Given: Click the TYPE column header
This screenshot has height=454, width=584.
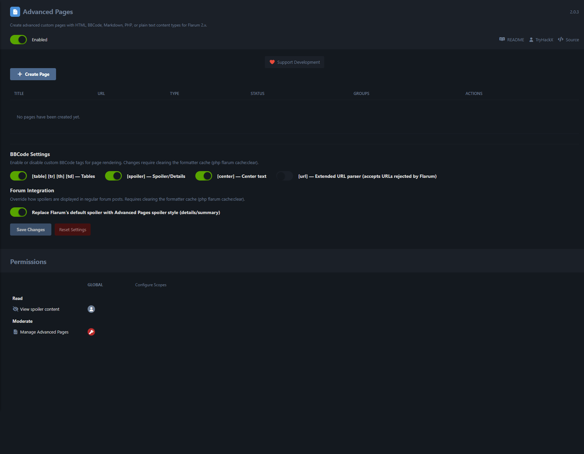Looking at the screenshot, I should coord(175,94).
